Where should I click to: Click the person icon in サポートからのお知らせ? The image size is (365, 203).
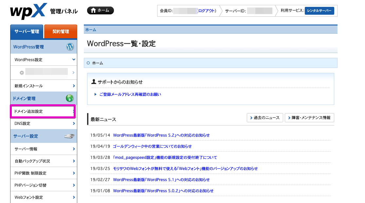(x=94, y=82)
